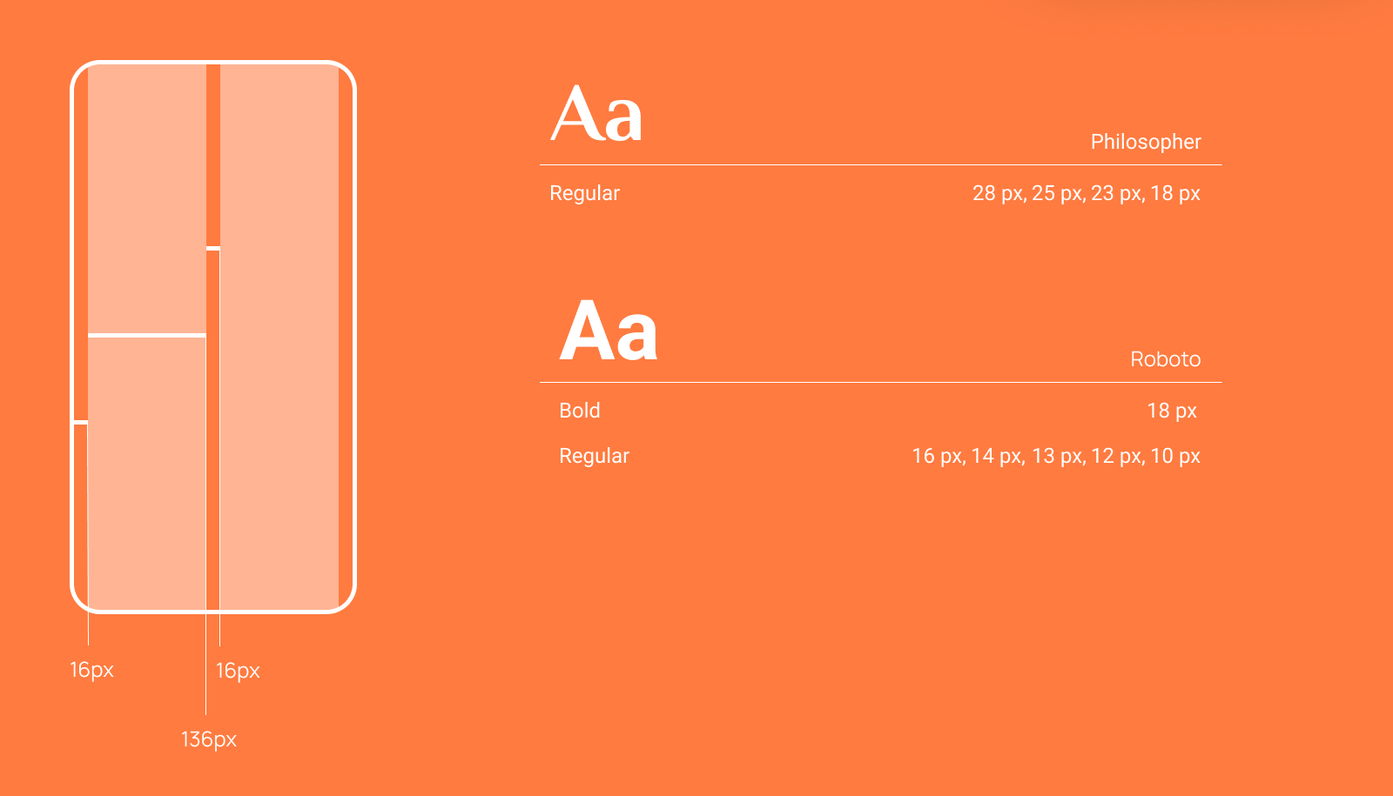Select the "Bold" weight label

(x=580, y=411)
